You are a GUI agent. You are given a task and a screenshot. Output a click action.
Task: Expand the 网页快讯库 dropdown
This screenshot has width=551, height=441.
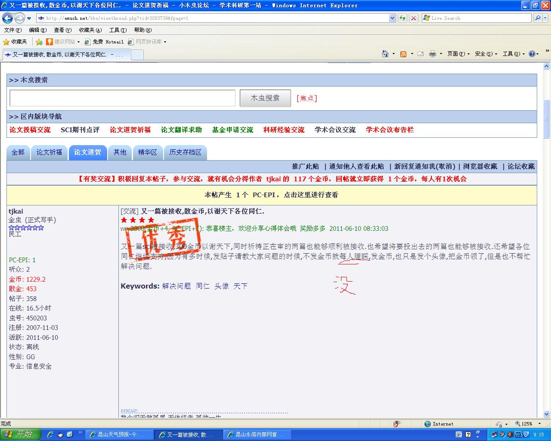point(165,42)
